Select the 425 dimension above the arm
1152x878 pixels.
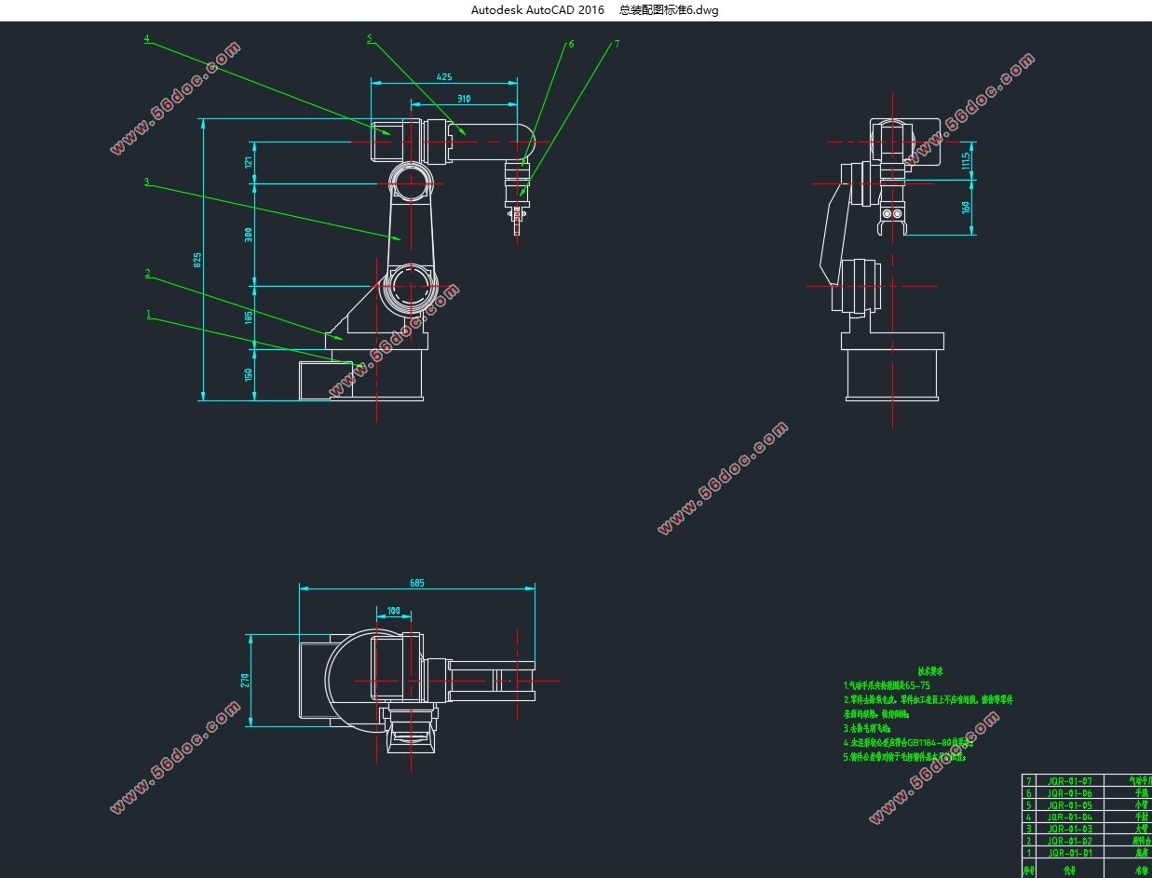click(443, 76)
